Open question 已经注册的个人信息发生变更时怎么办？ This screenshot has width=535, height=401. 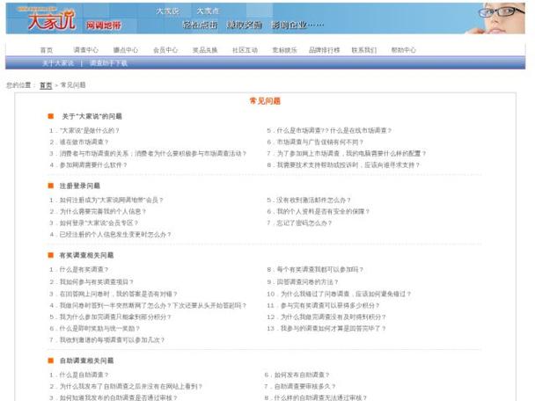click(115, 235)
